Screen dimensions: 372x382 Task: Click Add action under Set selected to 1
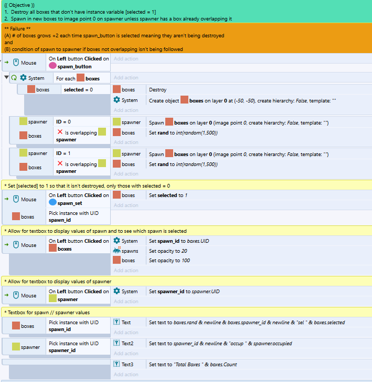(126, 205)
